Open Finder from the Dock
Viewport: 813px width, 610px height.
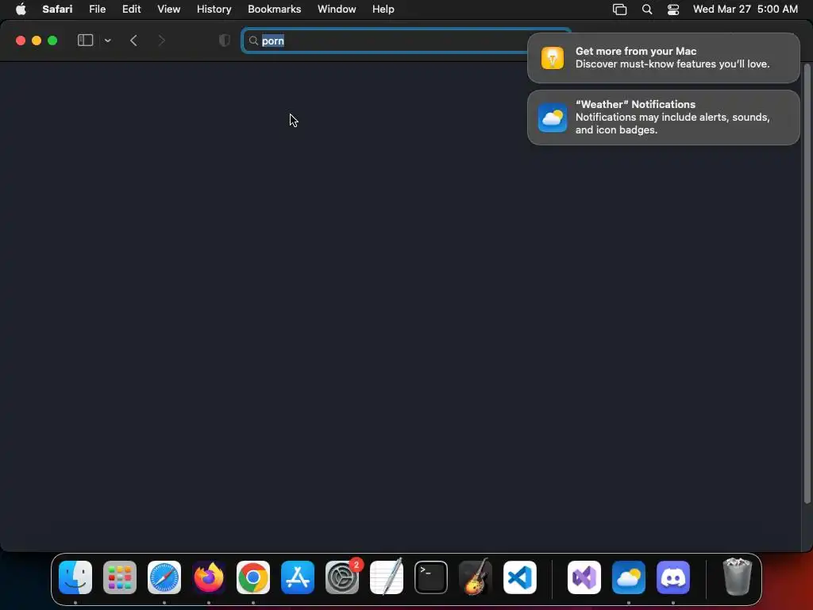point(75,577)
